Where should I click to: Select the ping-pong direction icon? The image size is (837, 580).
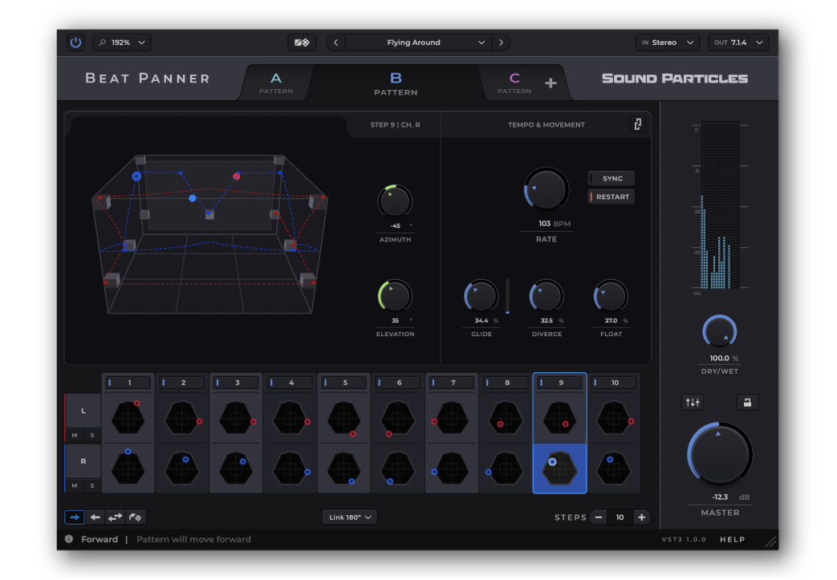tap(115, 517)
